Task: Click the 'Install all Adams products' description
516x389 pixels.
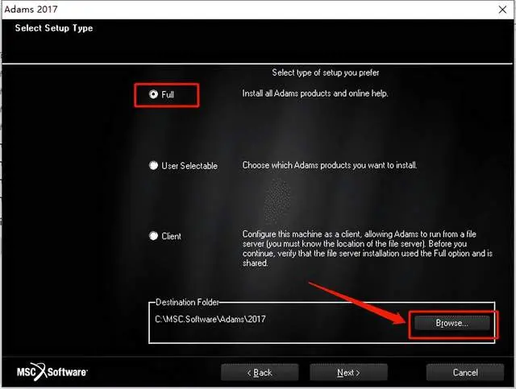Action: (x=315, y=93)
